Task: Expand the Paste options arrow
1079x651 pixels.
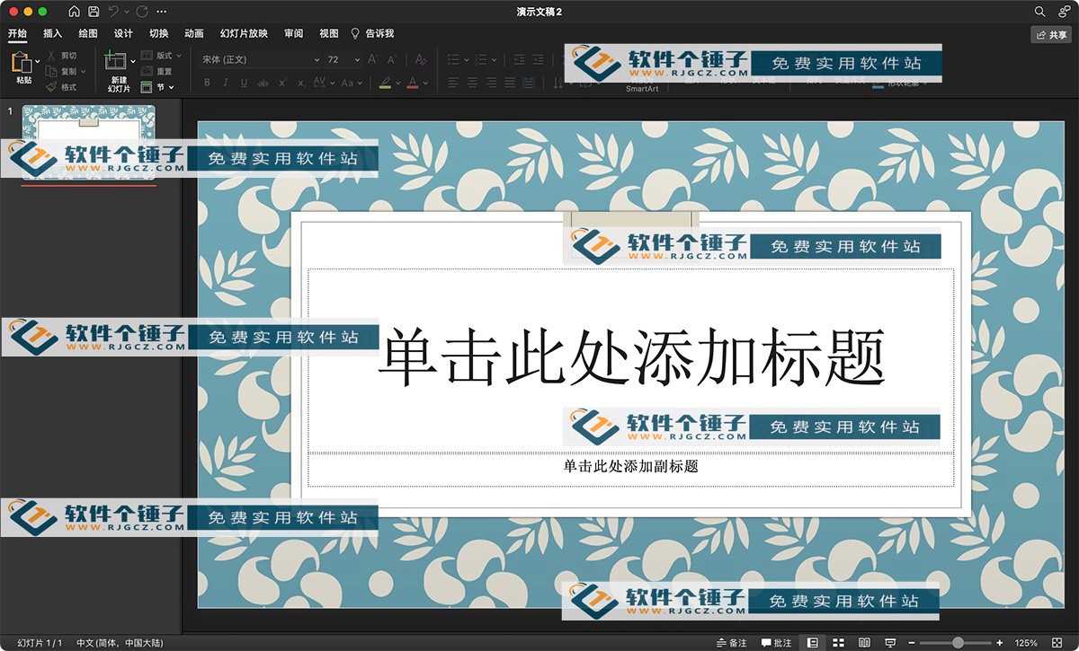Action: click(38, 60)
